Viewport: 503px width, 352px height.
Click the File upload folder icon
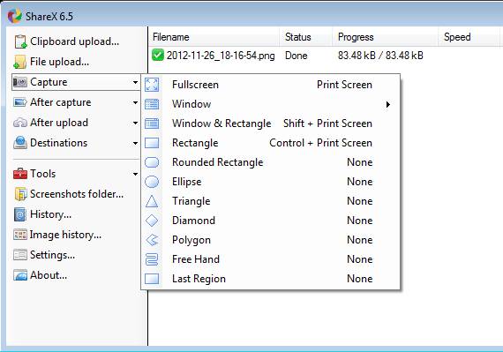click(20, 62)
